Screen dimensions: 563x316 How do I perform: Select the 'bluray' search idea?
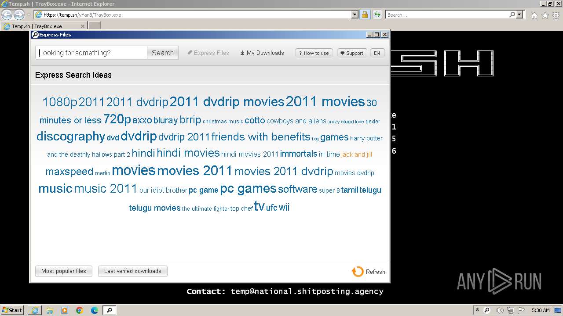pos(165,120)
